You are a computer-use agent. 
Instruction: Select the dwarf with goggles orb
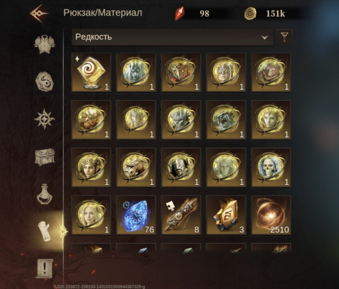[x=91, y=120]
